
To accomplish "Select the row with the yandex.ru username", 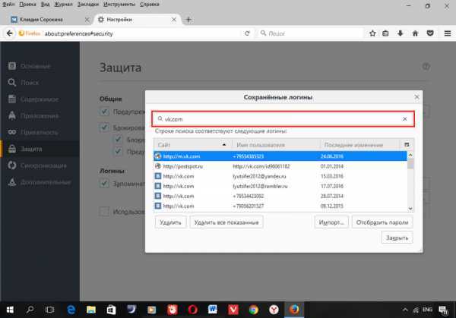I will point(280,176).
